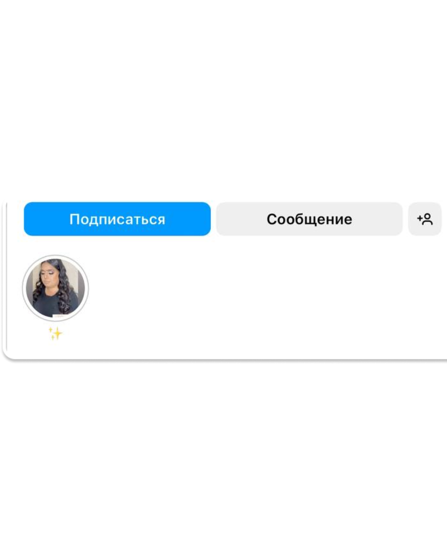Select the ✨ title under the highlight
447x559 pixels.
tap(55, 333)
